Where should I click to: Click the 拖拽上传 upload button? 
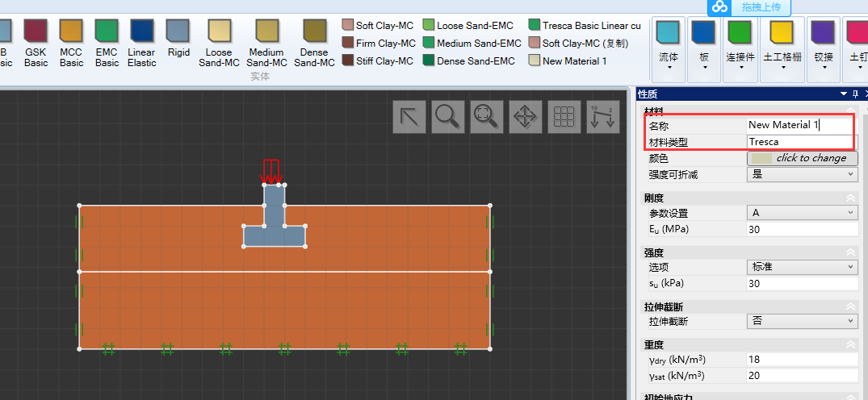point(760,7)
